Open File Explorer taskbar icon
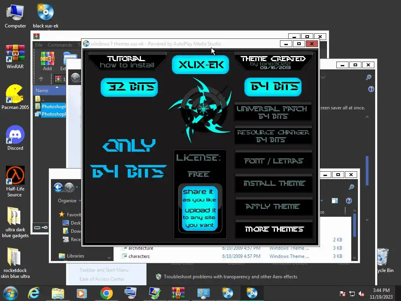Viewport: 401px width, 301px height. (58, 293)
